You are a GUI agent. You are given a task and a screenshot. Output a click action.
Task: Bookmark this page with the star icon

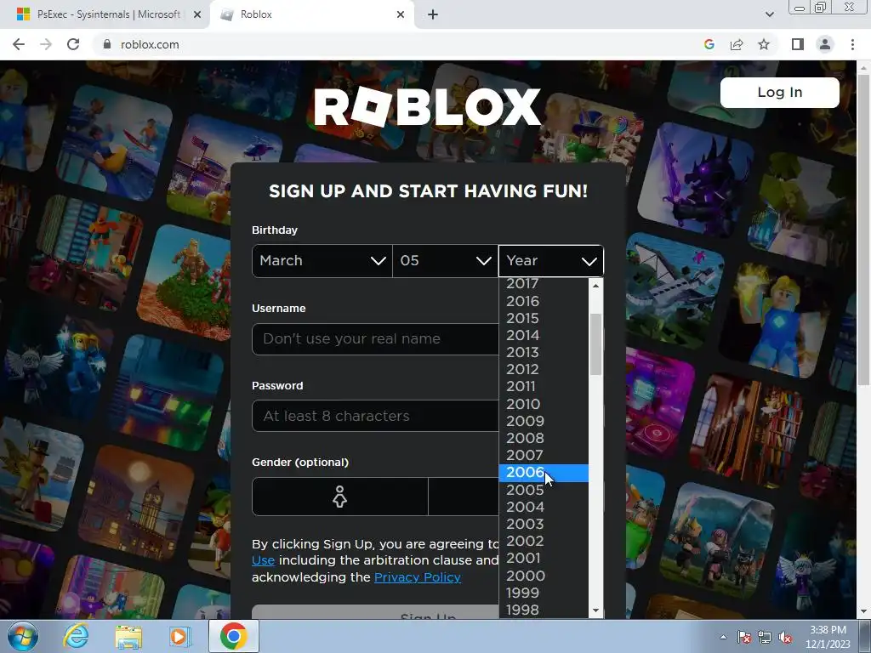(764, 44)
